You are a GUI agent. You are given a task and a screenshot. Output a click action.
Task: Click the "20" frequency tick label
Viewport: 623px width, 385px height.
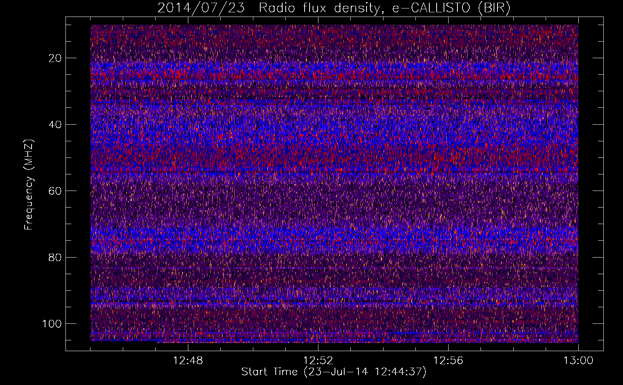pyautogui.click(x=55, y=58)
